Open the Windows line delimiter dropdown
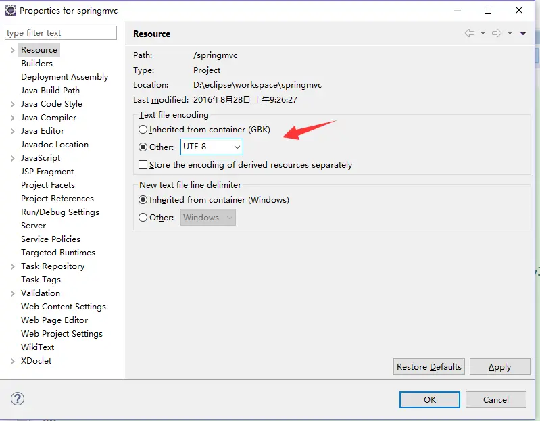This screenshot has height=421, width=540. [x=208, y=217]
